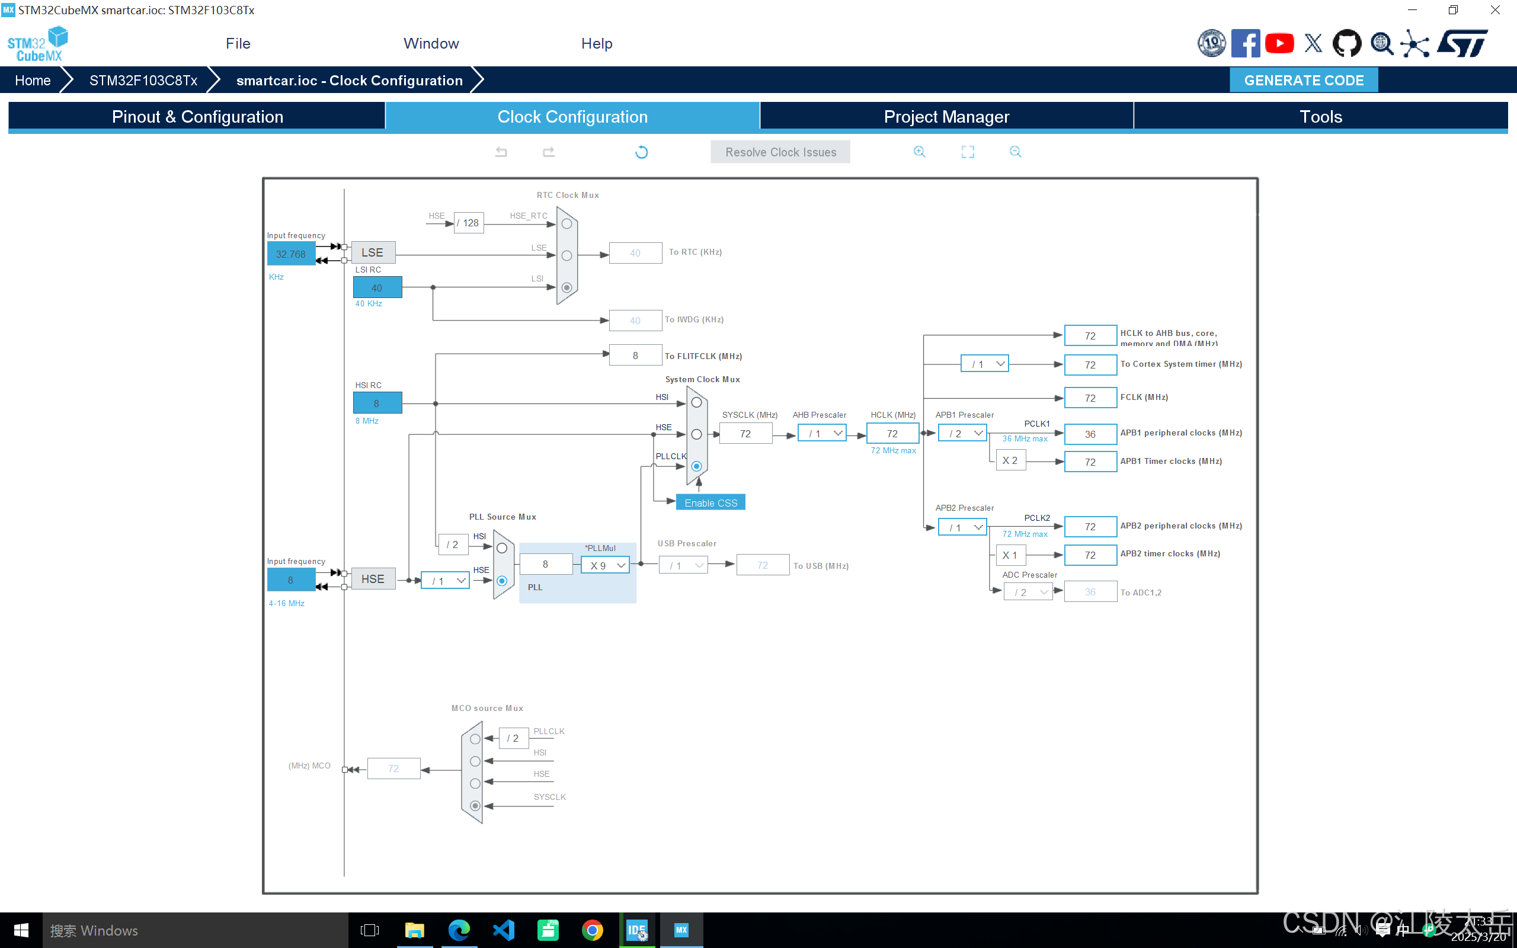Open the AHB Prescaler dropdown
The image size is (1517, 948).
822,433
